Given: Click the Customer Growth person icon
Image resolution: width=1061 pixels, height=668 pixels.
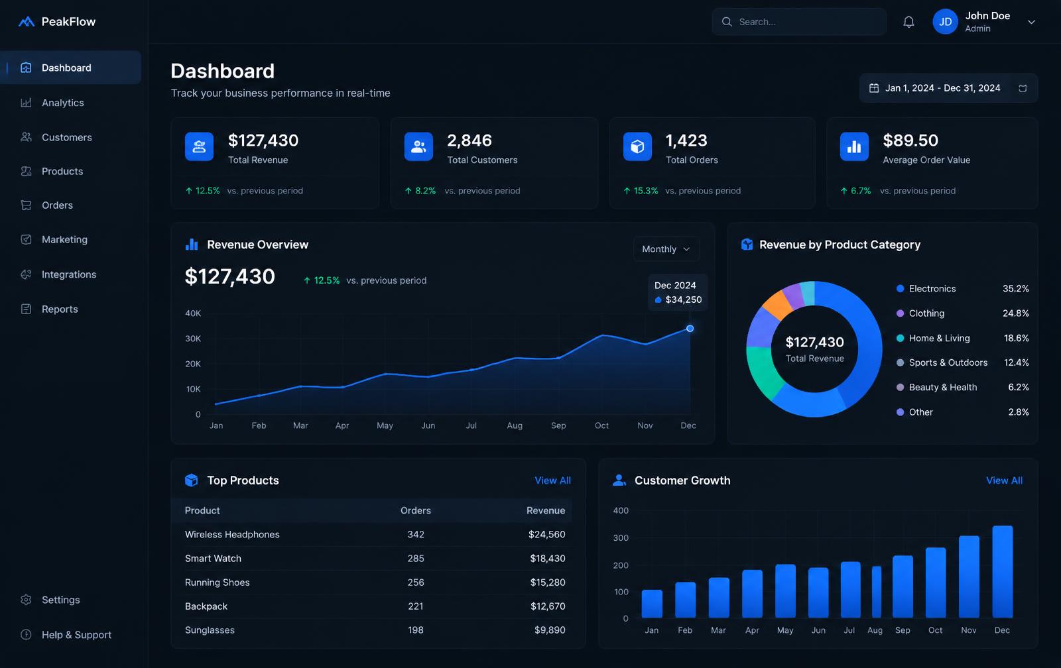Looking at the screenshot, I should [619, 480].
